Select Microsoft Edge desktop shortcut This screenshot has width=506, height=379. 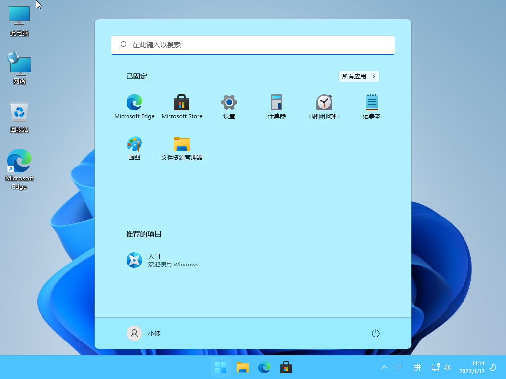(x=19, y=169)
